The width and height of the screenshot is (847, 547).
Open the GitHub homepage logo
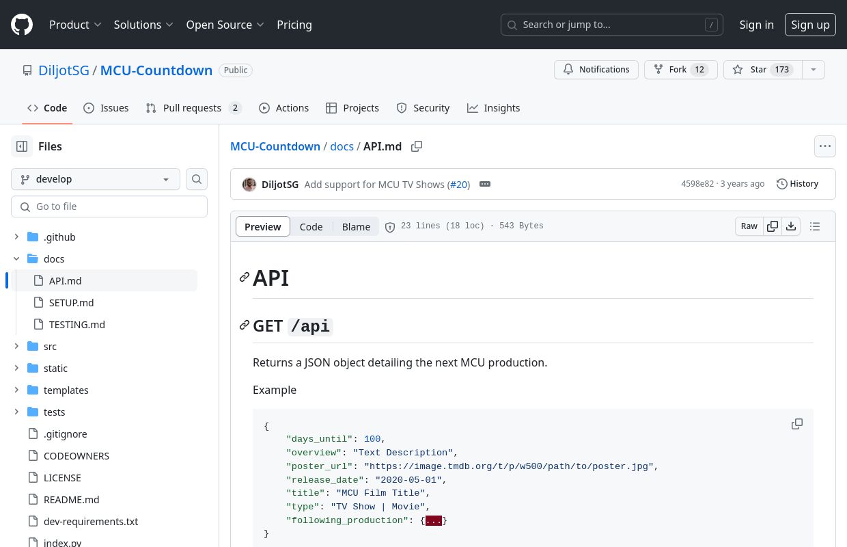point(22,25)
